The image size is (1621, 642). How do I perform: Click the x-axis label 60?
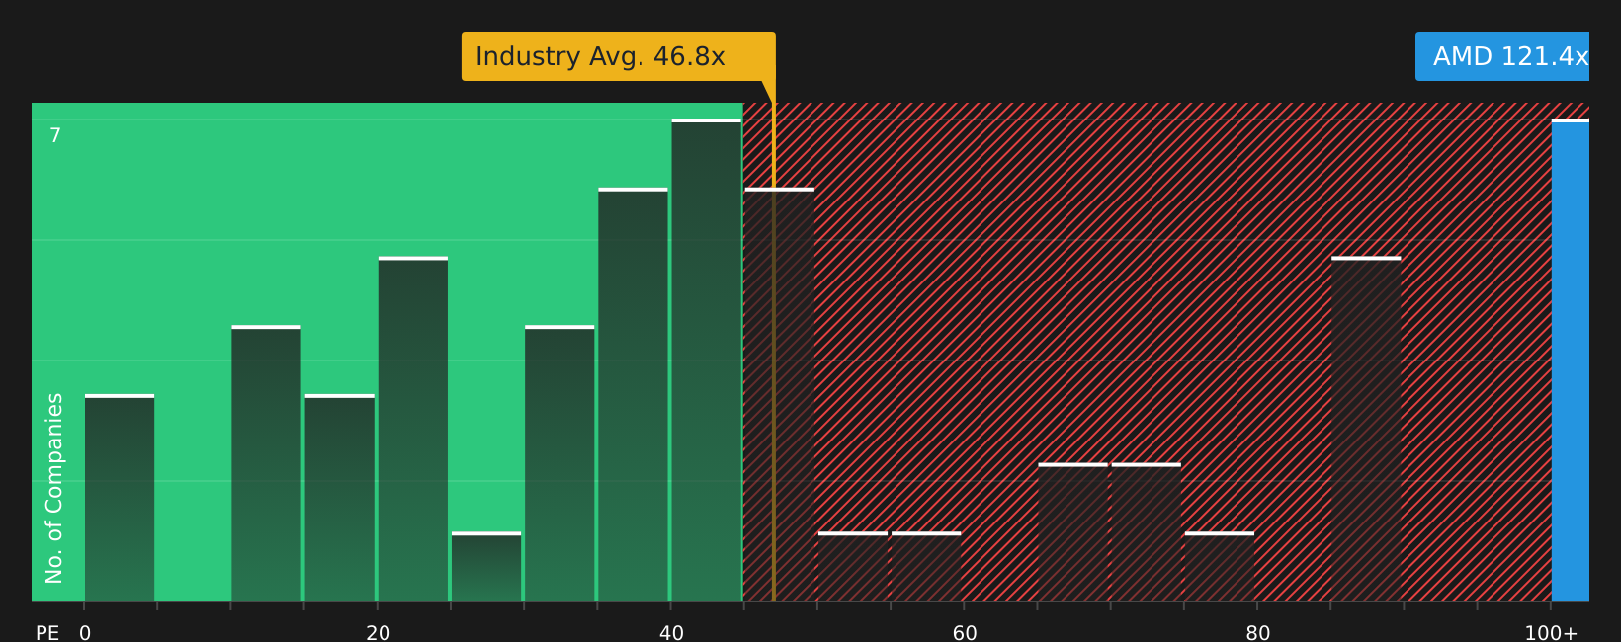pos(965,633)
